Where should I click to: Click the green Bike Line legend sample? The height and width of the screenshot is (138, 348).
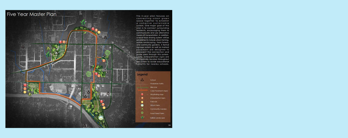[x=142, y=88]
